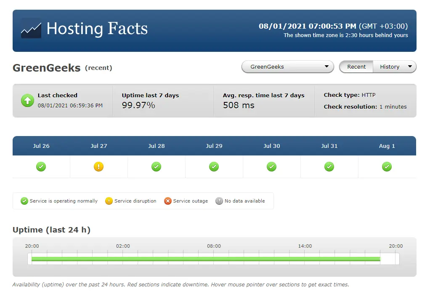This screenshot has height=294, width=430.
Task: Click the 'Uptime last 7 days' label
Action: (150, 95)
